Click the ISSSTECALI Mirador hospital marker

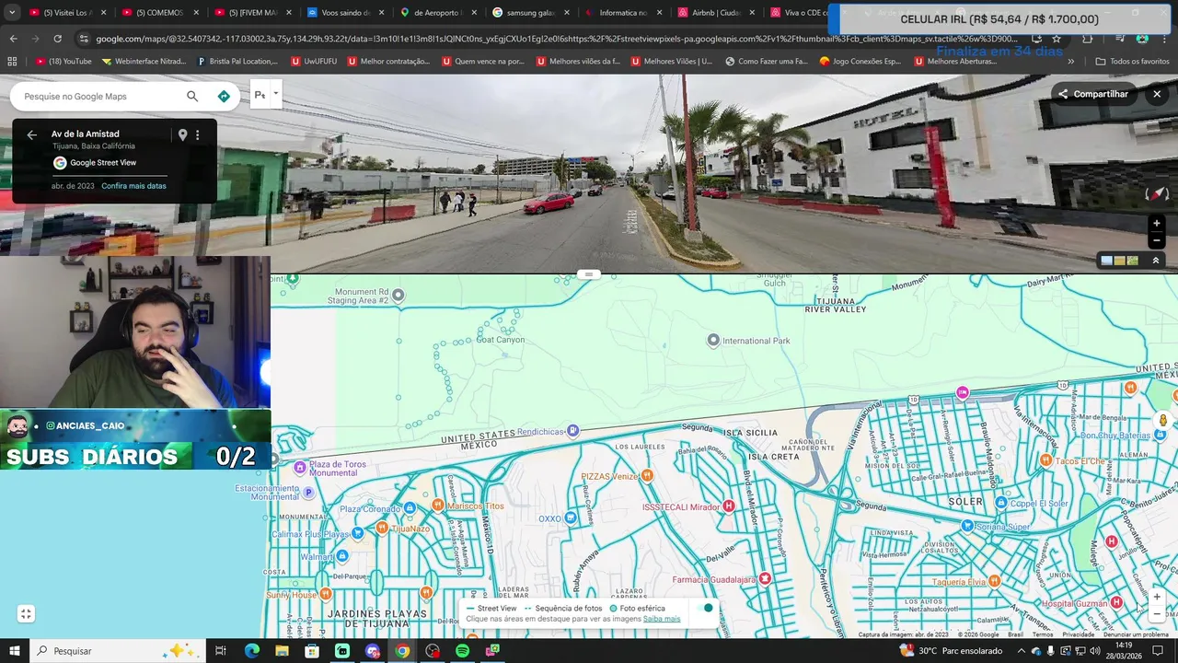click(729, 506)
